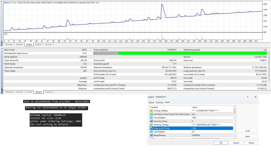Image resolution: width=271 pixels, height=152 pixels.
Task: Confirm the Expert inputs with OK
Action: [x=221, y=143]
